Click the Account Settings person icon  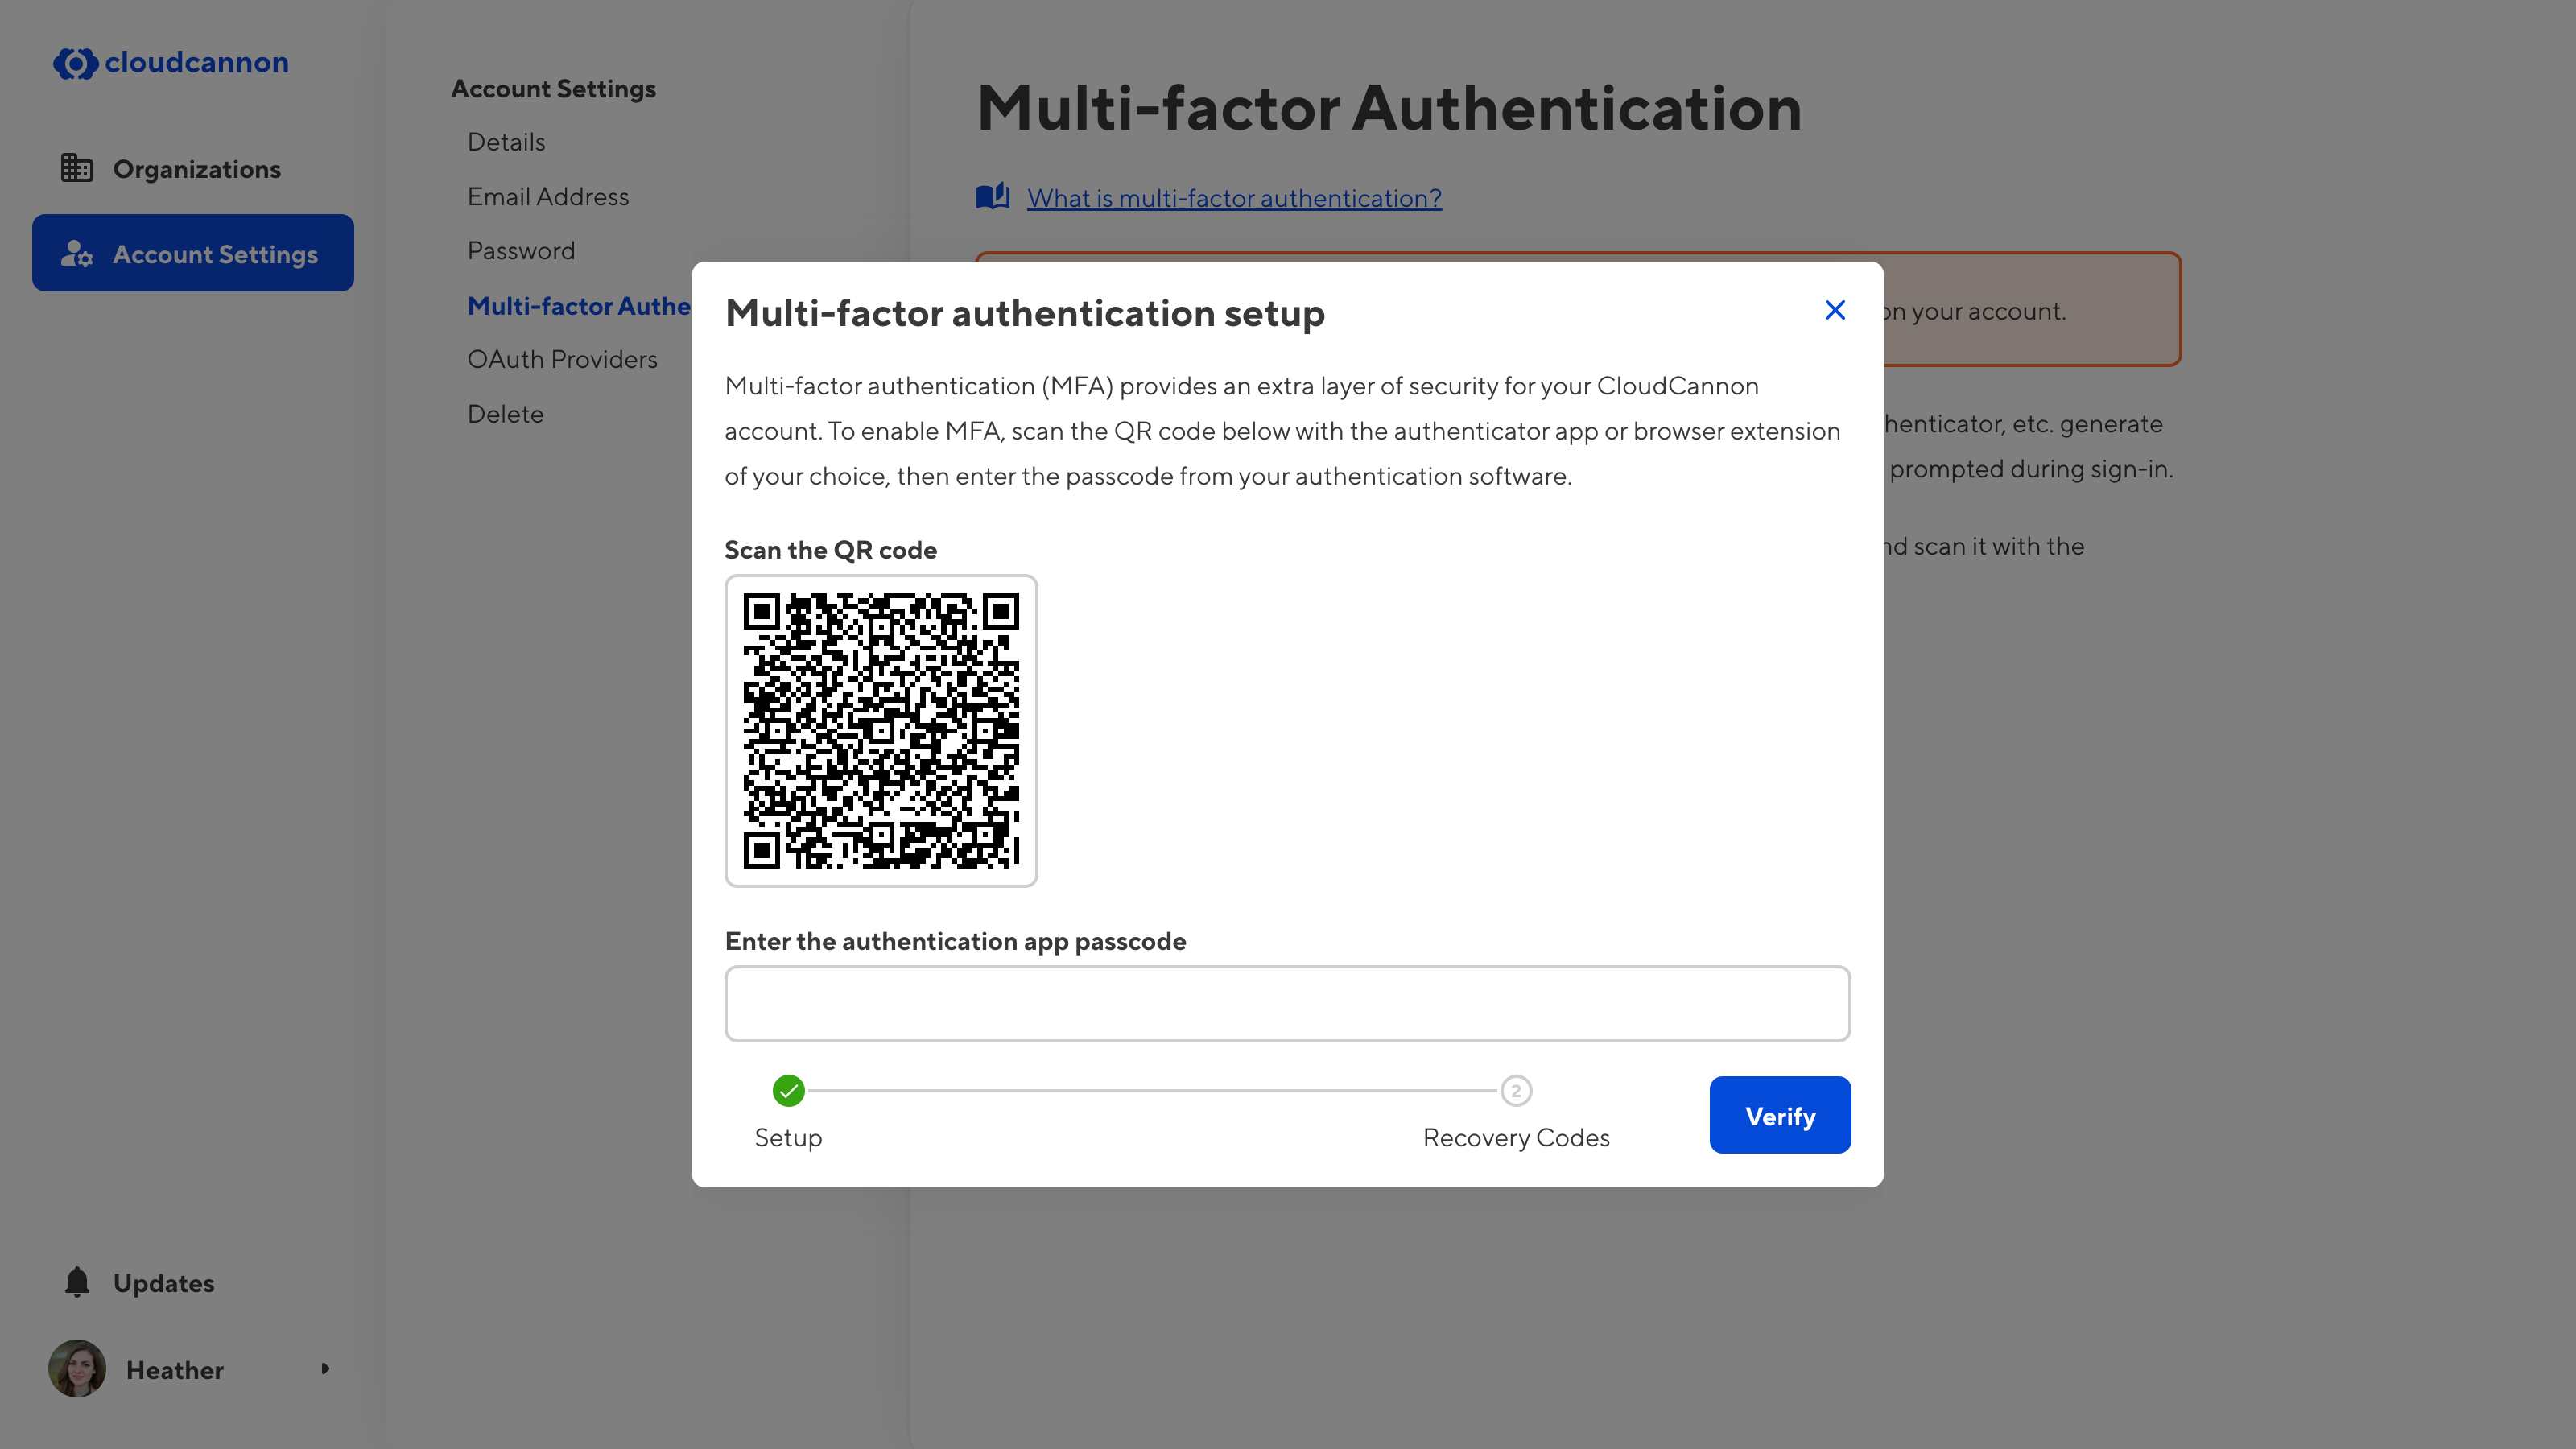coord(72,253)
